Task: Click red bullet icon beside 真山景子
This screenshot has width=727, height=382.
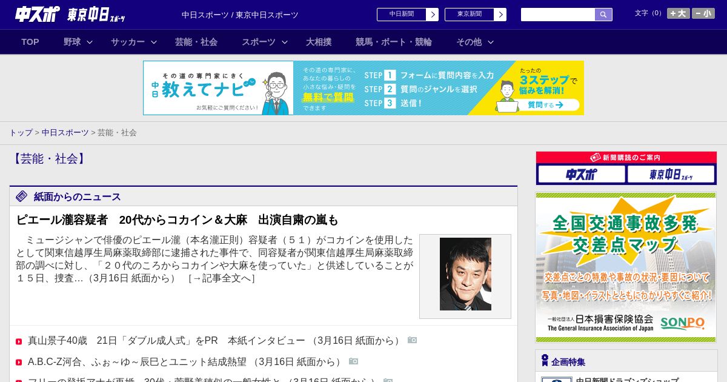Action: (19, 341)
